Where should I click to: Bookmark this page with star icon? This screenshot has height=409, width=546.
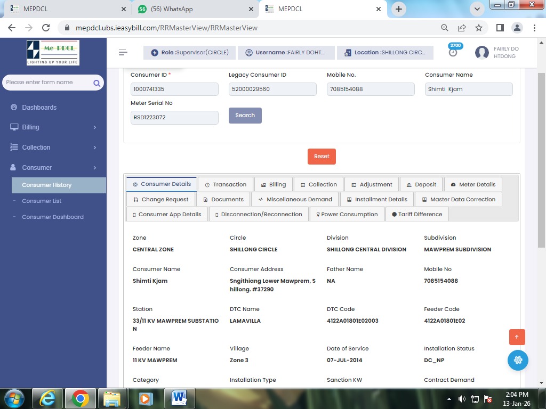(479, 28)
